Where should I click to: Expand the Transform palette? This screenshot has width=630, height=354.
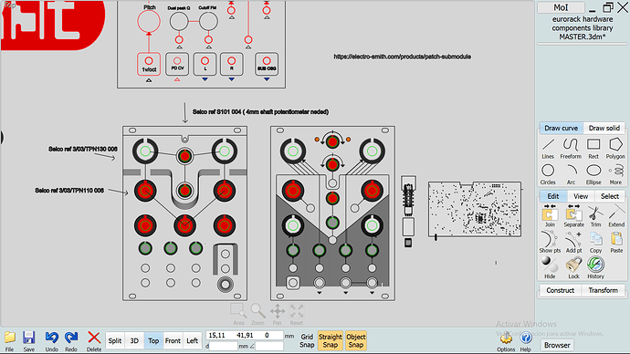(x=604, y=290)
